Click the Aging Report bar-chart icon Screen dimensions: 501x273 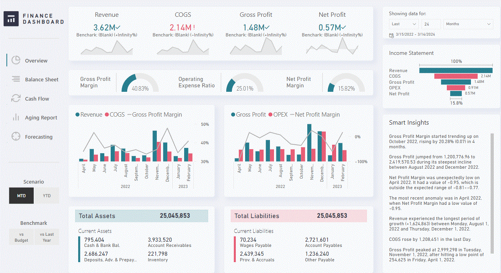click(15, 117)
